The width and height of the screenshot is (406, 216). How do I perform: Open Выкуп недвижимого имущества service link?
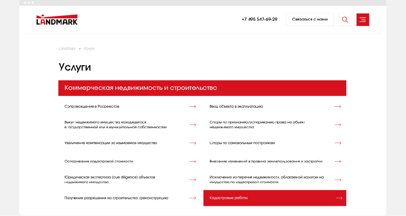tap(115, 125)
